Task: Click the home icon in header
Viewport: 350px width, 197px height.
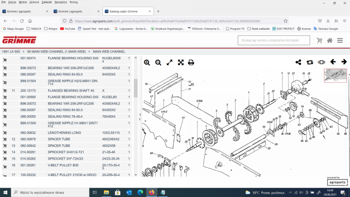Action: pos(330,40)
